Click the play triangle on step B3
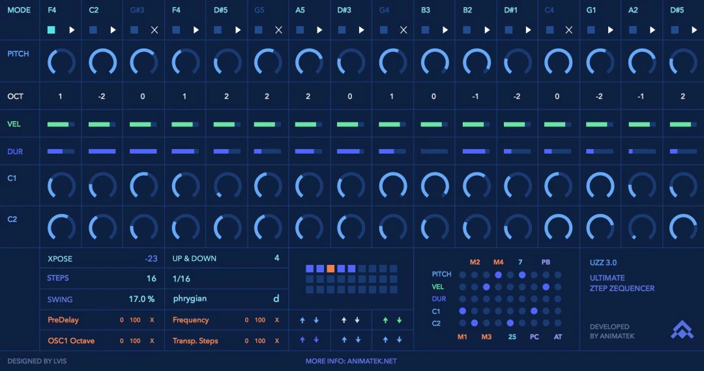This screenshot has width=704, height=371. click(x=445, y=30)
